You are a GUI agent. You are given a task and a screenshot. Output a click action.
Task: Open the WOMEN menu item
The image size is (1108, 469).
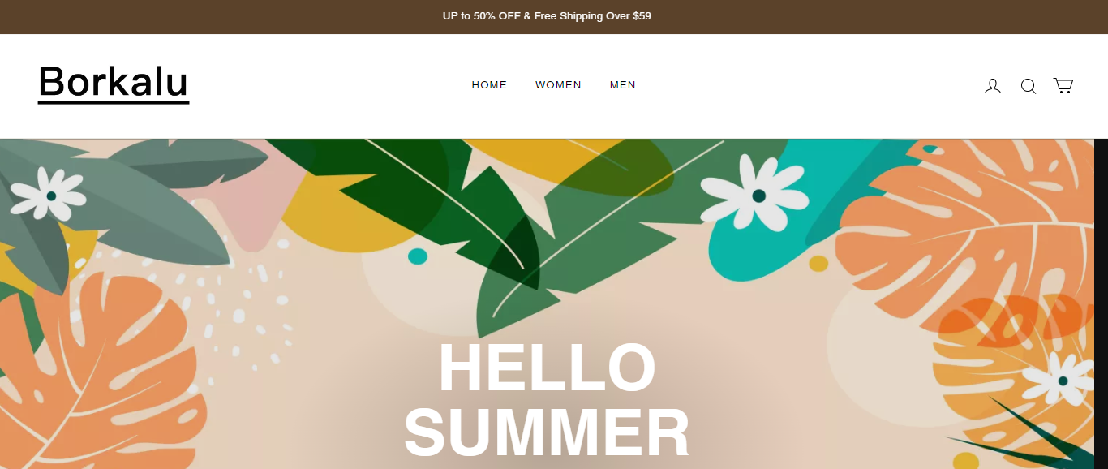(558, 85)
